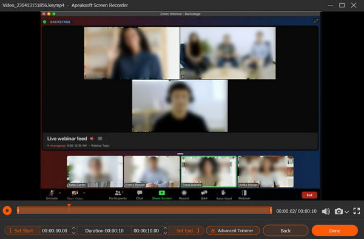364x239 pixels.
Task: Click the expand arrows icon in Zoom window corner
Action: point(315,21)
